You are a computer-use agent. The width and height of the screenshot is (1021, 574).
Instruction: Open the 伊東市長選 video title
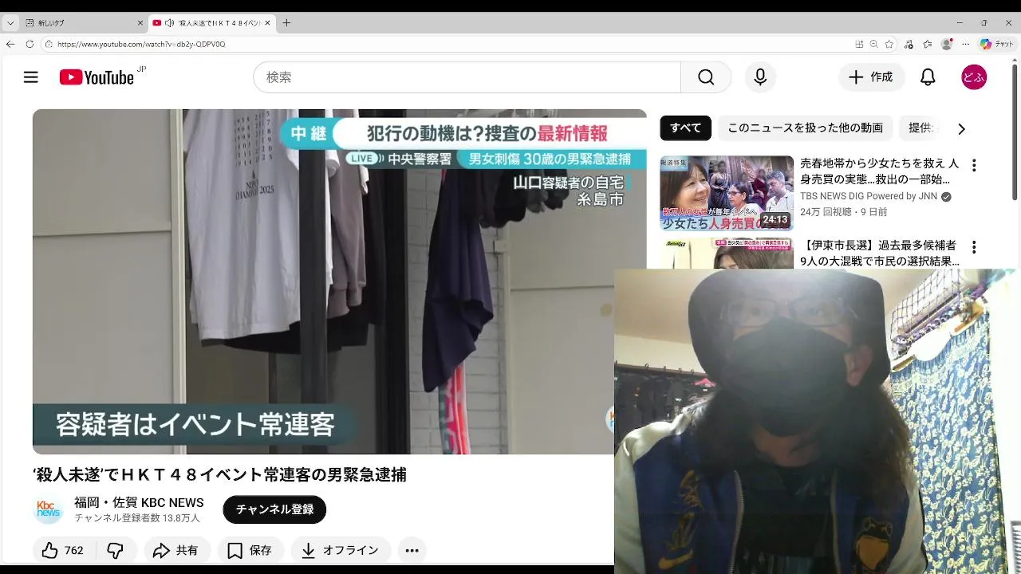879,254
